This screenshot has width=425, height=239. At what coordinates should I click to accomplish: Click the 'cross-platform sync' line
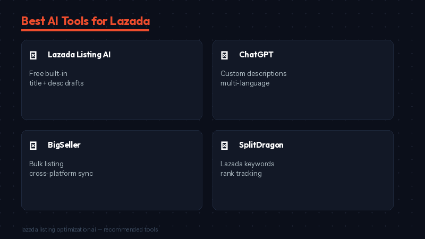61,173
